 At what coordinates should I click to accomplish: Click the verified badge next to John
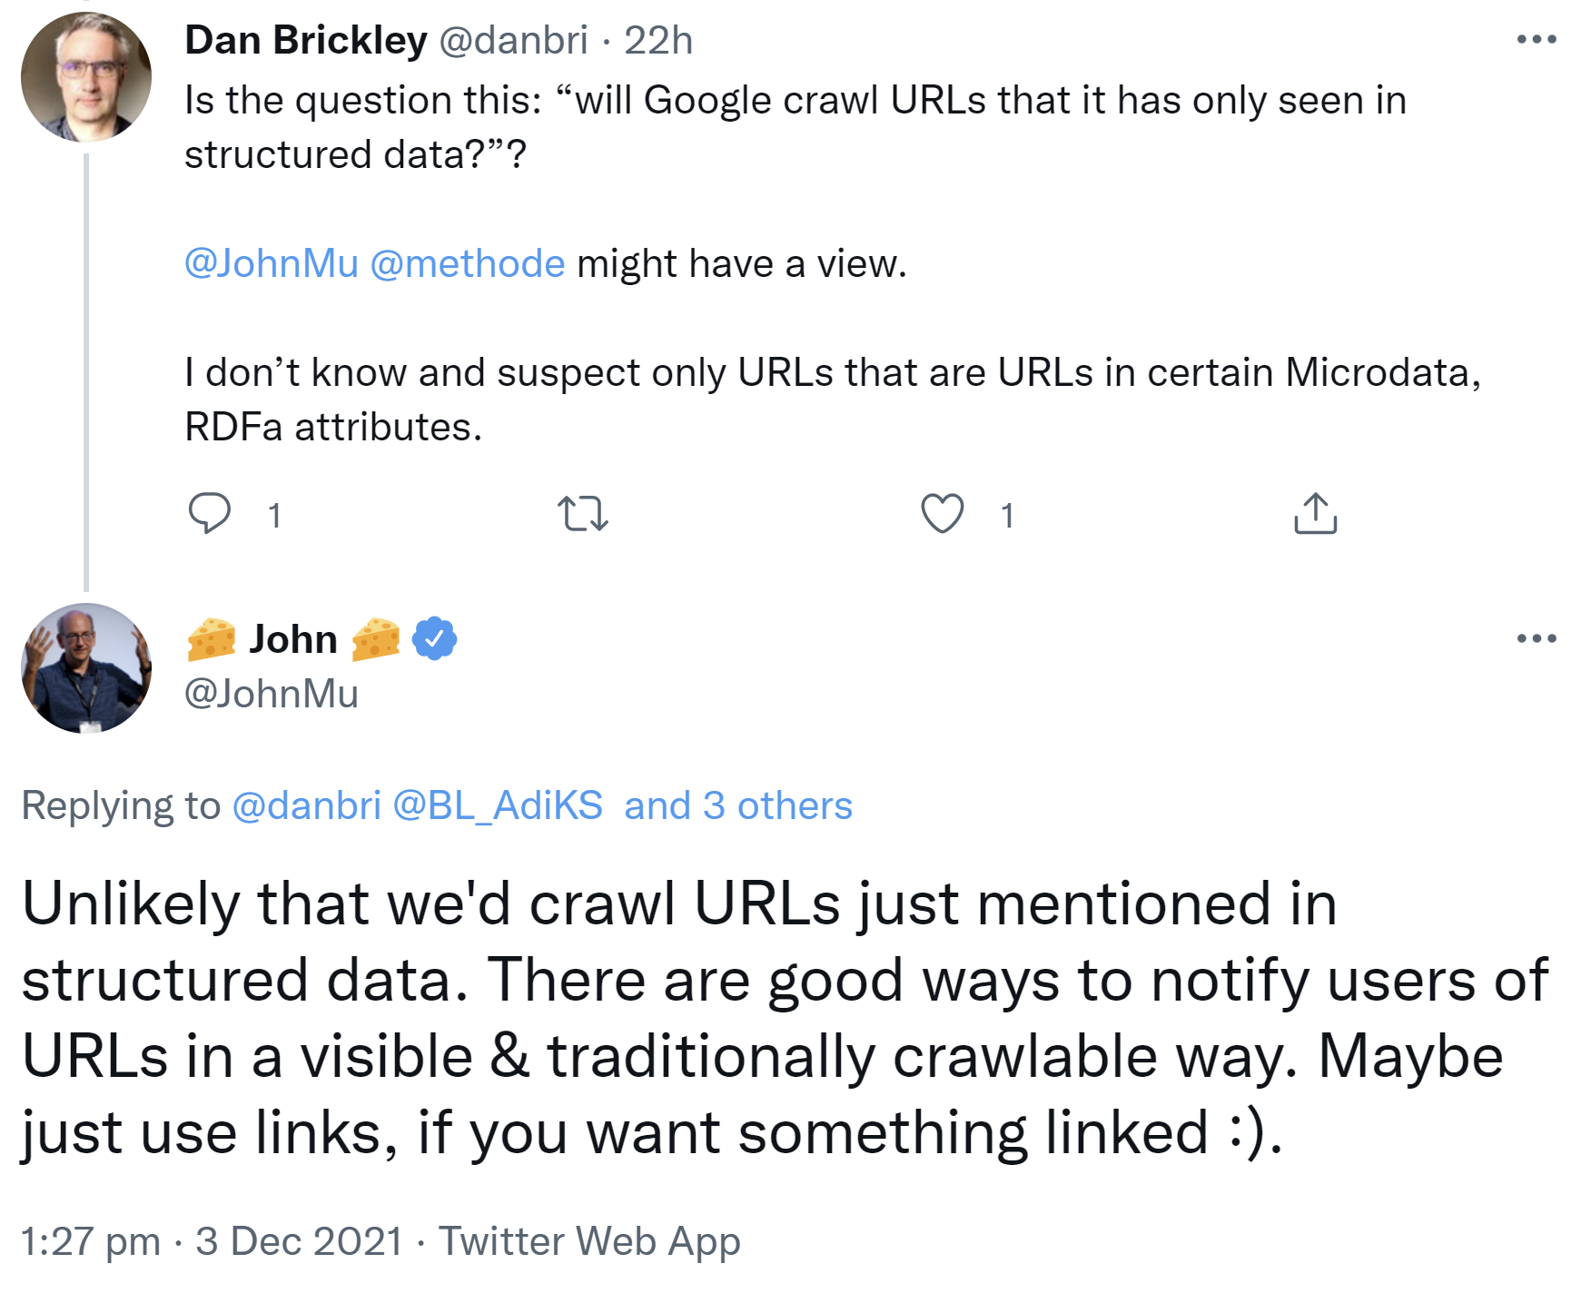(x=435, y=638)
